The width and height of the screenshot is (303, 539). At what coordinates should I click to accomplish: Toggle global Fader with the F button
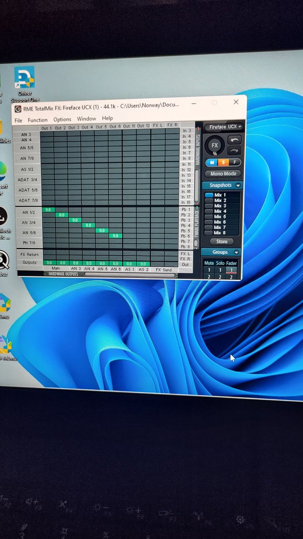pyautogui.click(x=235, y=162)
